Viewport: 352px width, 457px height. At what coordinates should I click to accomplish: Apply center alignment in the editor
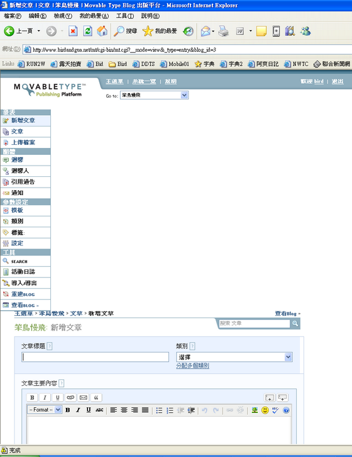pyautogui.click(x=124, y=410)
